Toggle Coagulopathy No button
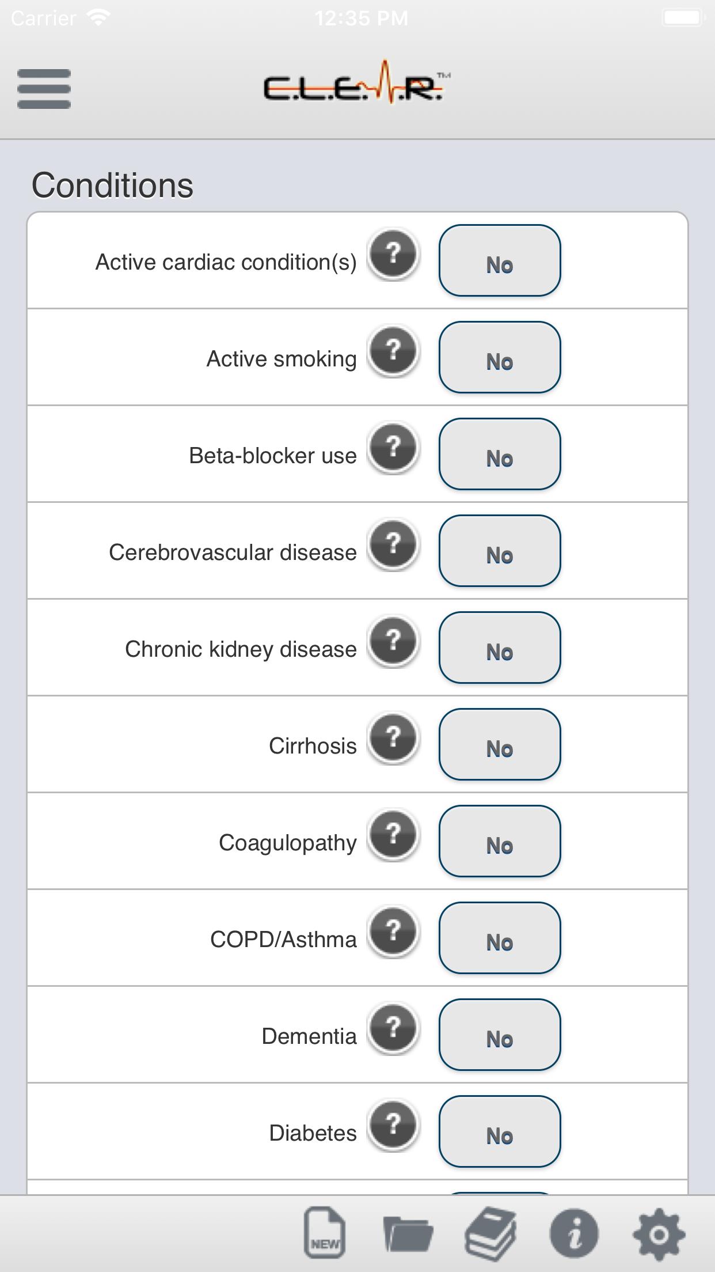715x1272 pixels. coord(500,841)
